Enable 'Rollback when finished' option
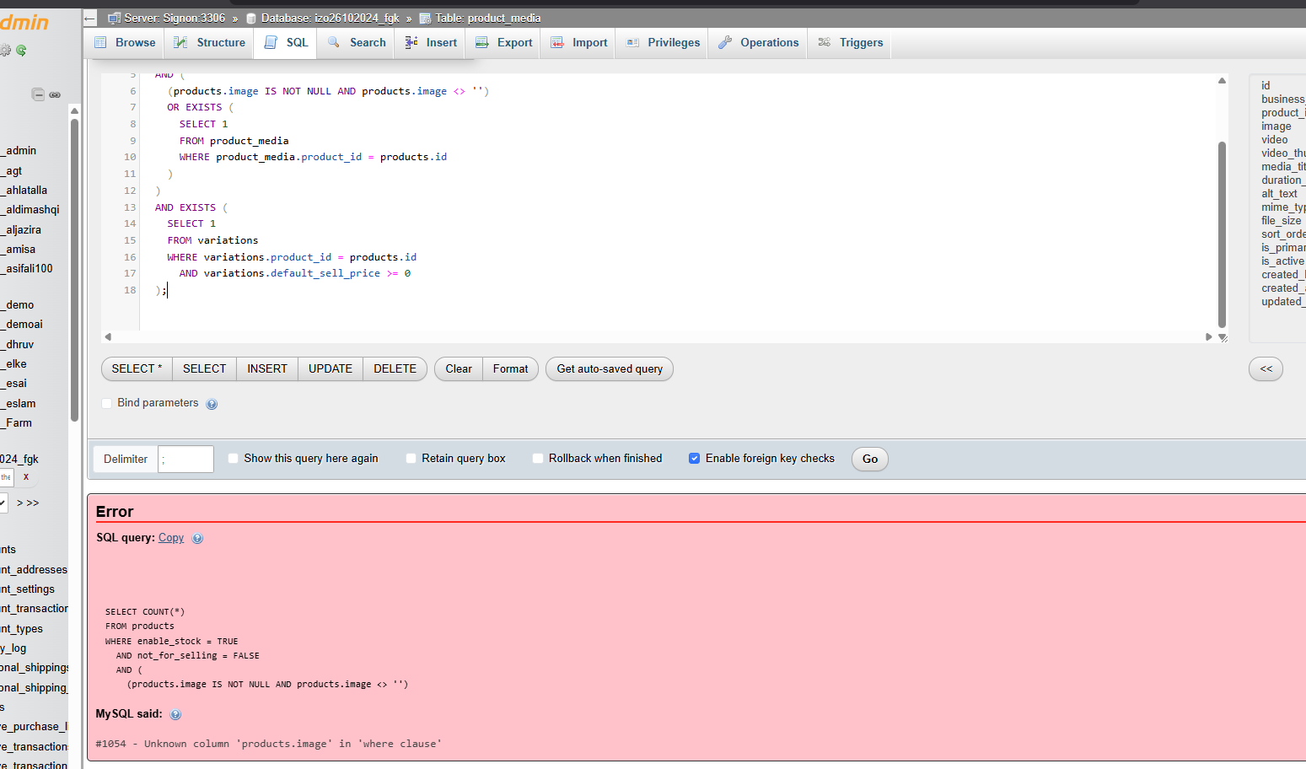The image size is (1306, 769). click(538, 459)
